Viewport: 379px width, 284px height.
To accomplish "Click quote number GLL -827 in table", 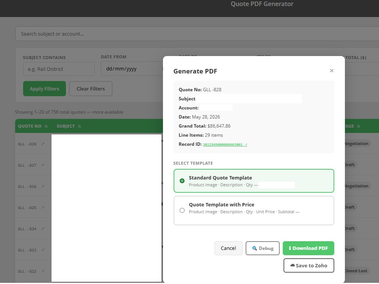I will tap(27, 165).
